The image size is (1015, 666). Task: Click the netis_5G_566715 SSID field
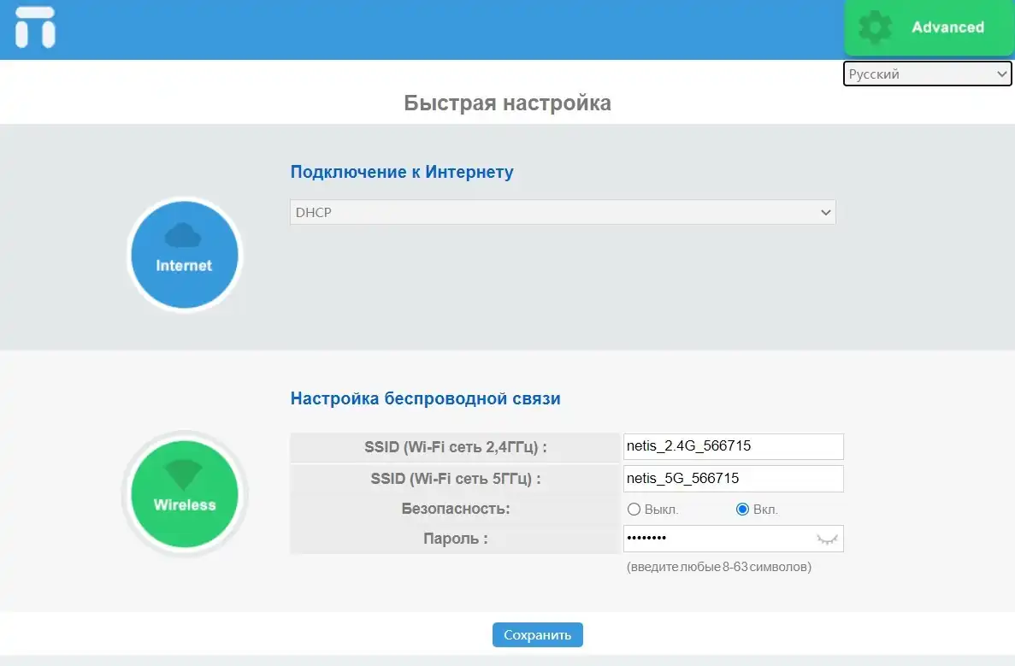pyautogui.click(x=733, y=478)
